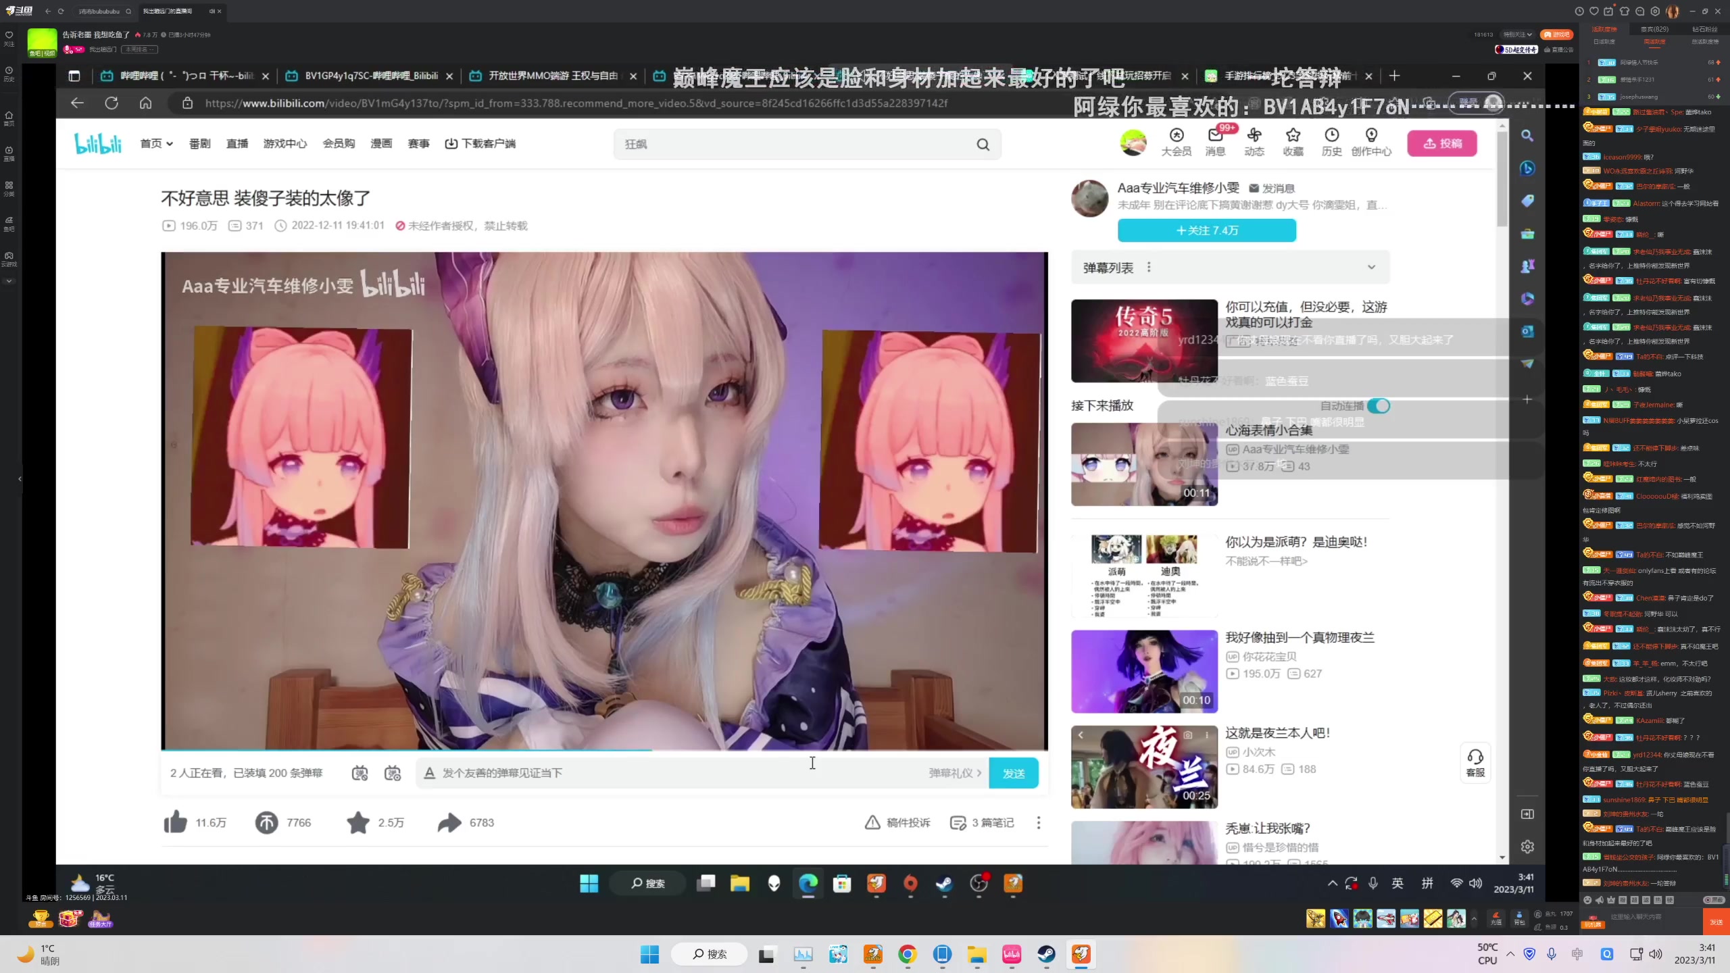Open the 特别关注 dropdown in Douyu header
Image resolution: width=1730 pixels, height=973 pixels.
point(1518,34)
